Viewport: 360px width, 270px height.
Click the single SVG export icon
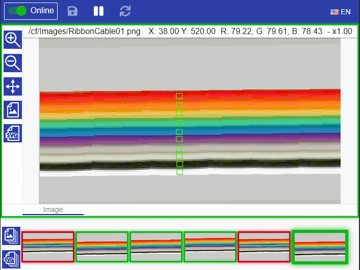[13, 133]
